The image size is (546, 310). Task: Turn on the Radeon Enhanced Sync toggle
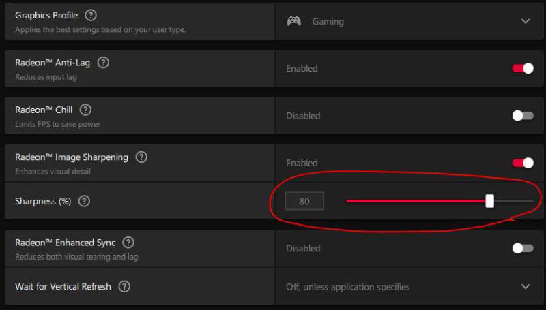[523, 249]
